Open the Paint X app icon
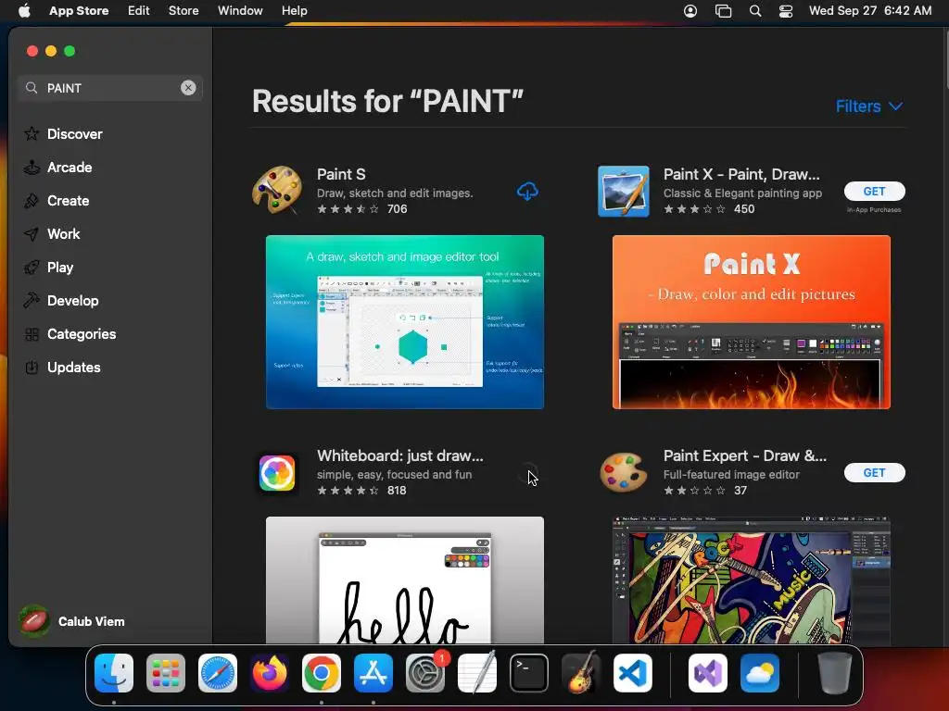The height and width of the screenshot is (711, 949). pyautogui.click(x=624, y=191)
